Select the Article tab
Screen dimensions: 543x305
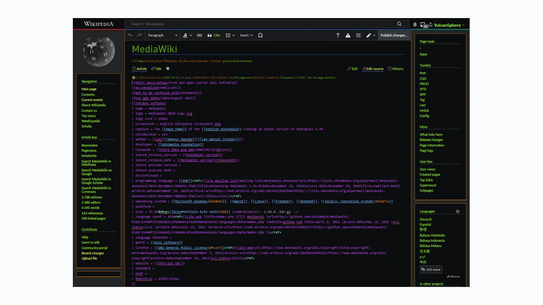click(x=139, y=69)
